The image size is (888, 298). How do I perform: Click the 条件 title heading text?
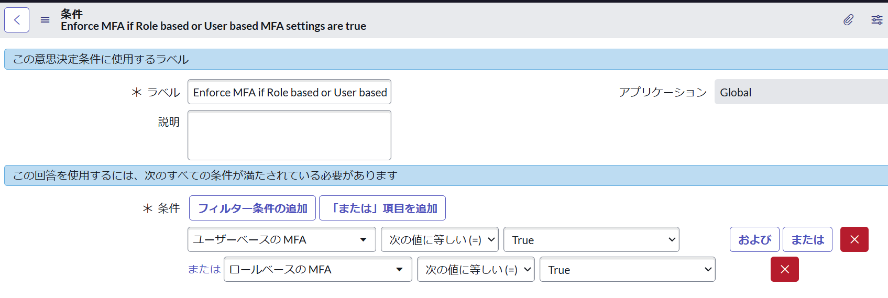tap(72, 14)
